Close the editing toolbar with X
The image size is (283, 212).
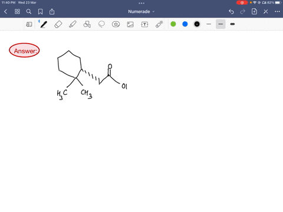tap(266, 12)
